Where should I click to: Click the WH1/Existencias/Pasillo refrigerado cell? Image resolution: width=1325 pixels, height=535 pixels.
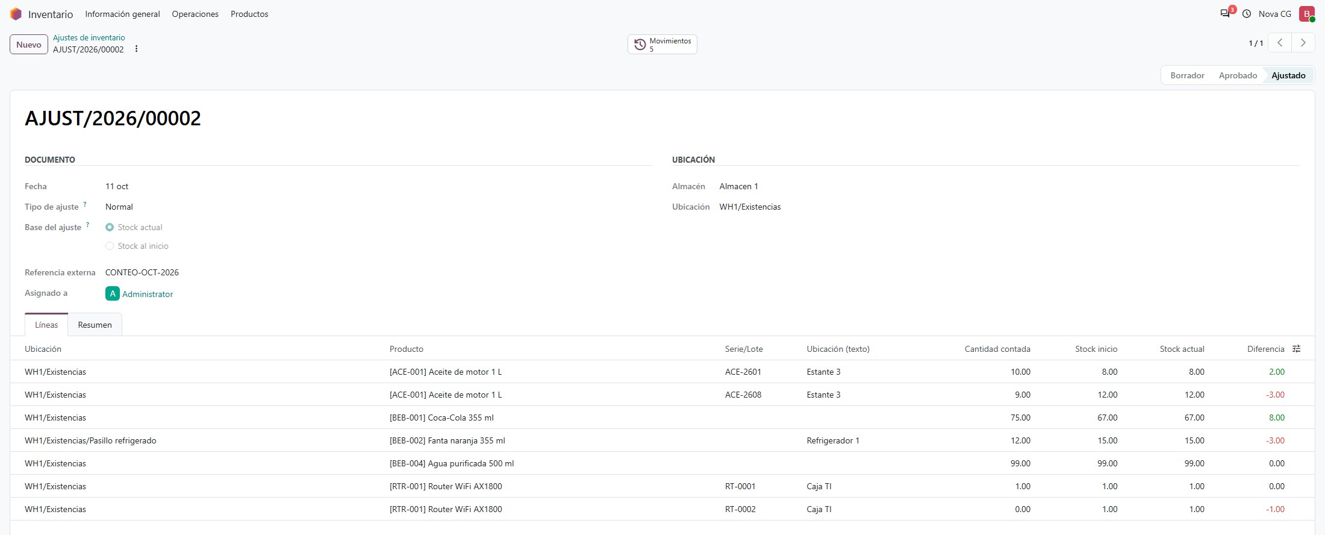(90, 440)
